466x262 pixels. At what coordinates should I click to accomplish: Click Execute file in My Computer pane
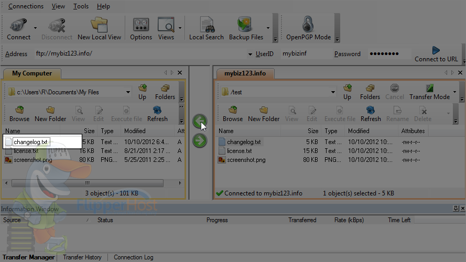point(127,114)
